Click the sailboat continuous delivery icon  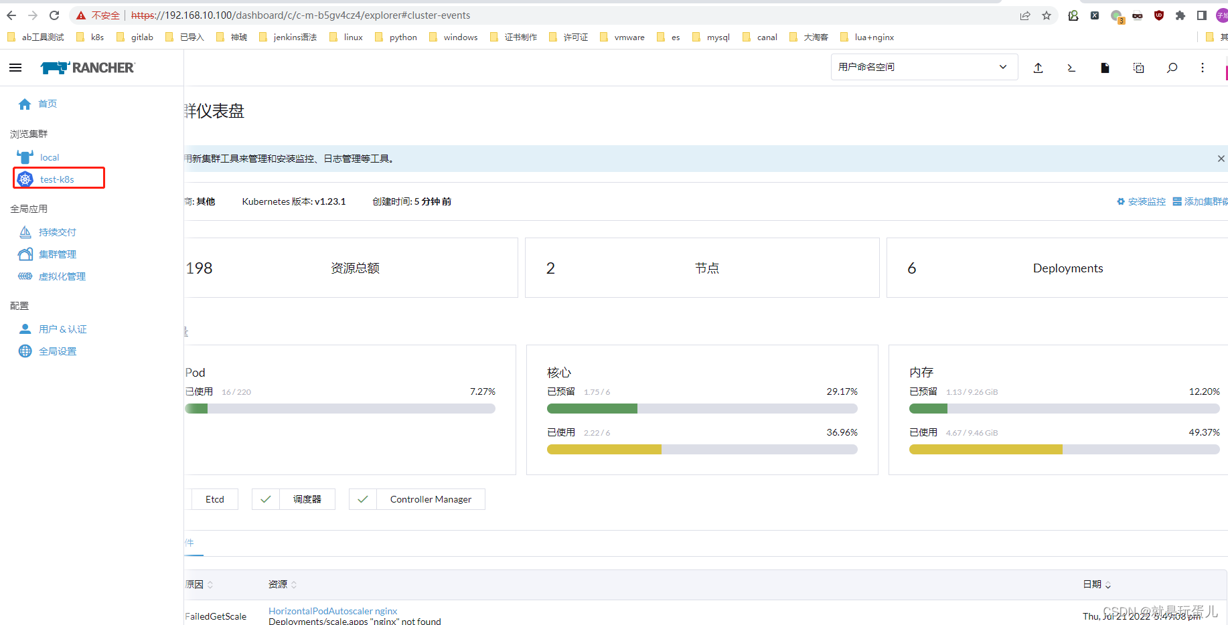[x=25, y=232]
